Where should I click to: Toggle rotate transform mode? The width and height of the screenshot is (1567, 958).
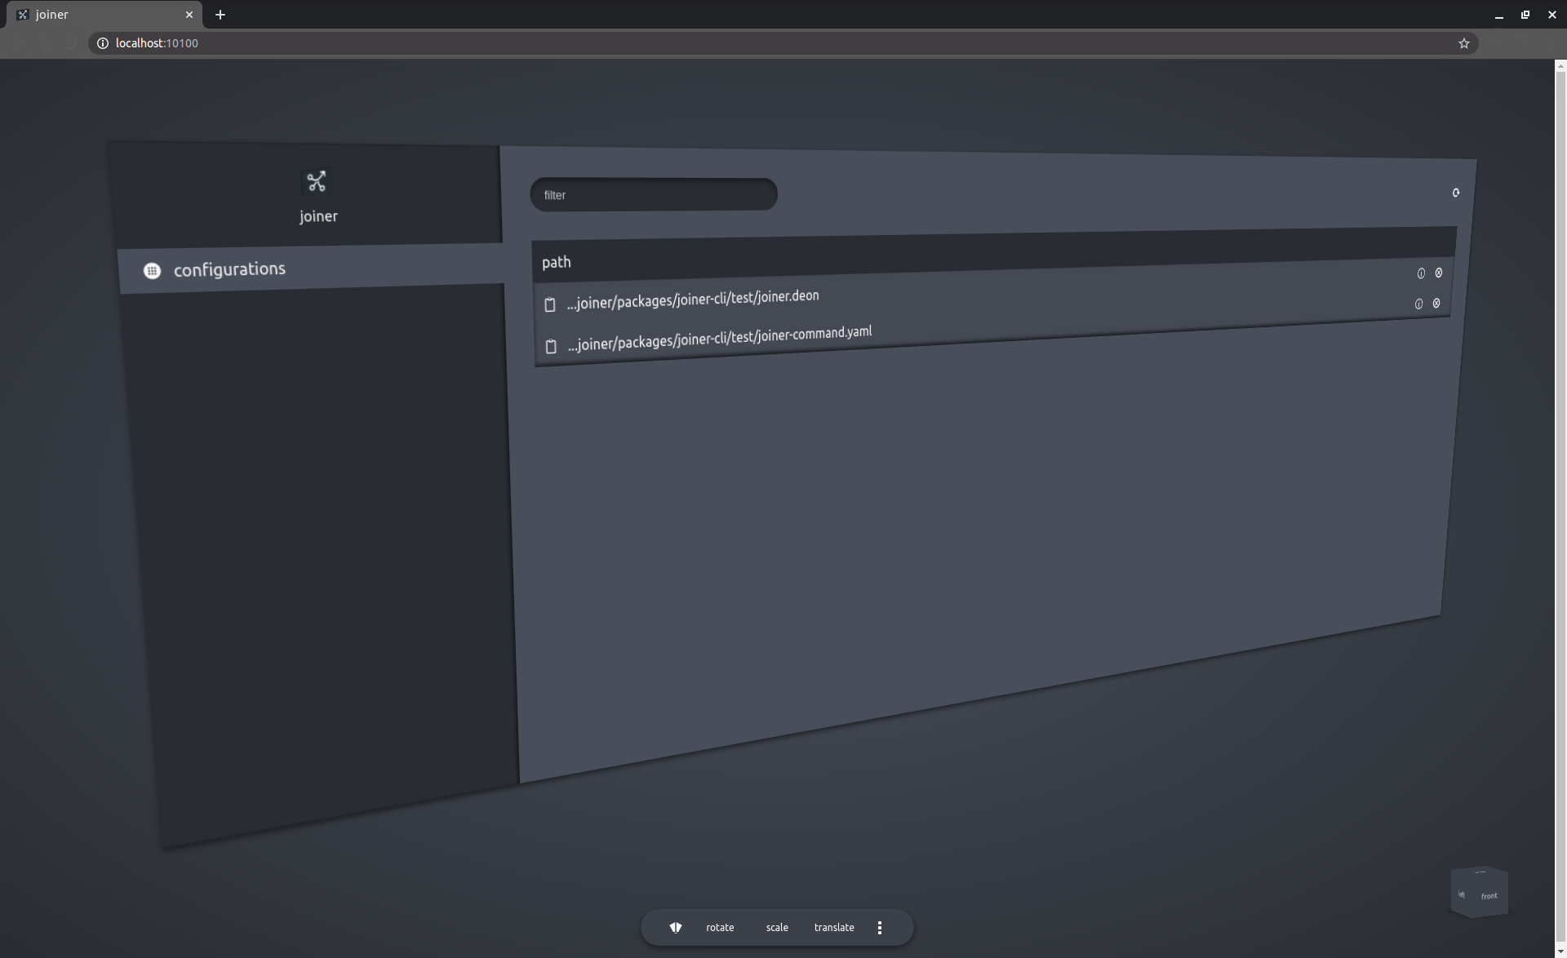point(720,927)
